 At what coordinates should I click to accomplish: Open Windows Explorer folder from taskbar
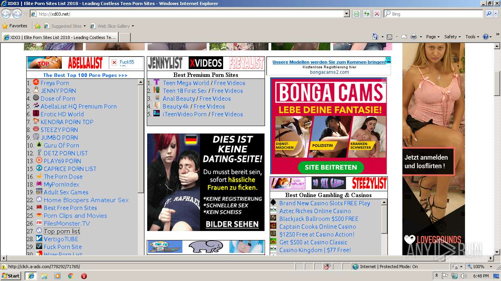click(44, 276)
